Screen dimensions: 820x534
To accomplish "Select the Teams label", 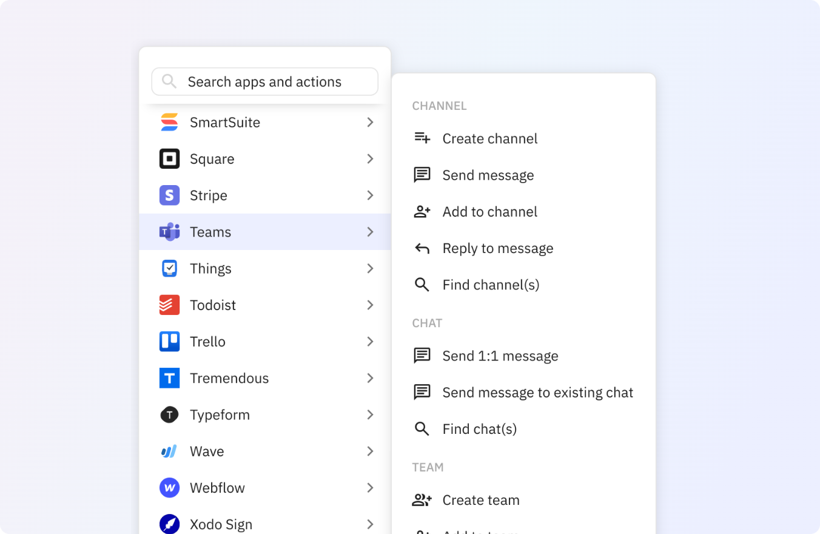I will click(210, 232).
